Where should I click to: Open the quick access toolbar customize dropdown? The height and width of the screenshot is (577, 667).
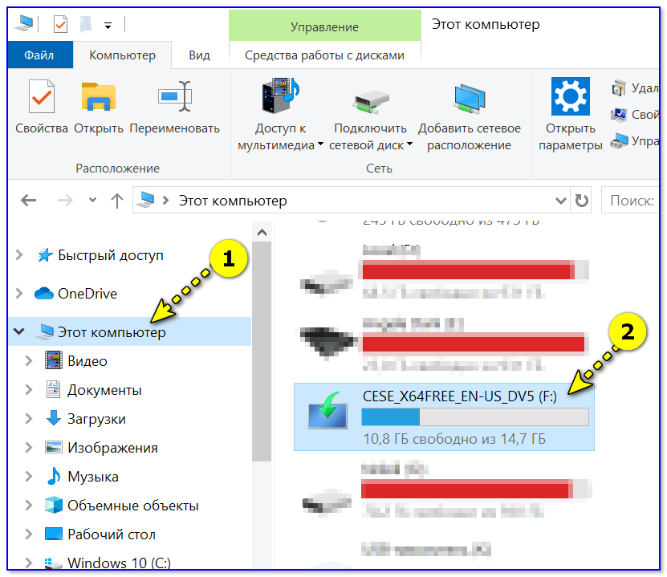point(108,26)
